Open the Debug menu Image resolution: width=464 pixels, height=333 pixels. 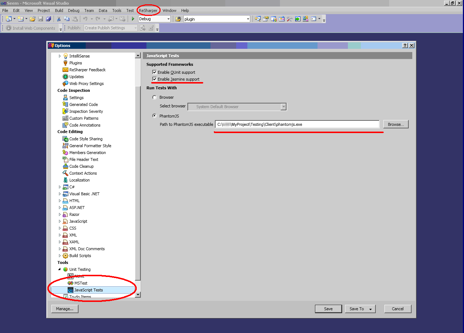pyautogui.click(x=73, y=10)
